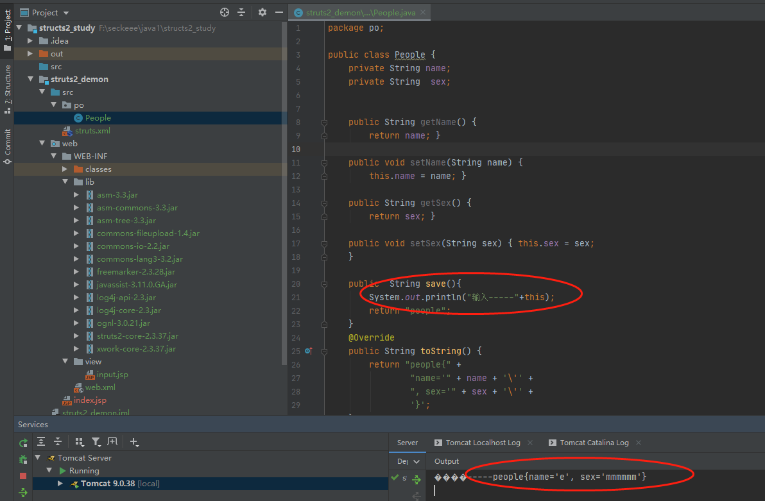The height and width of the screenshot is (501, 765).
Task: Collapse the Running node in Services
Action: click(49, 470)
